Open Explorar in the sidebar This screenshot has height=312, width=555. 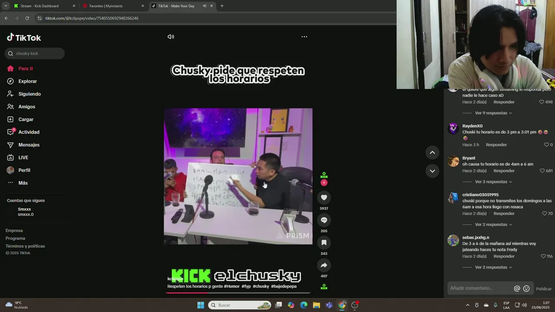coord(22,81)
